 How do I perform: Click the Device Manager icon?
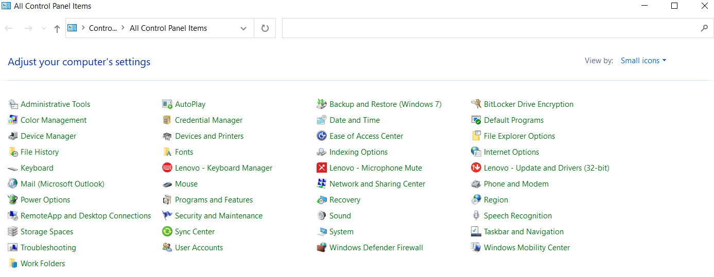pos(13,136)
